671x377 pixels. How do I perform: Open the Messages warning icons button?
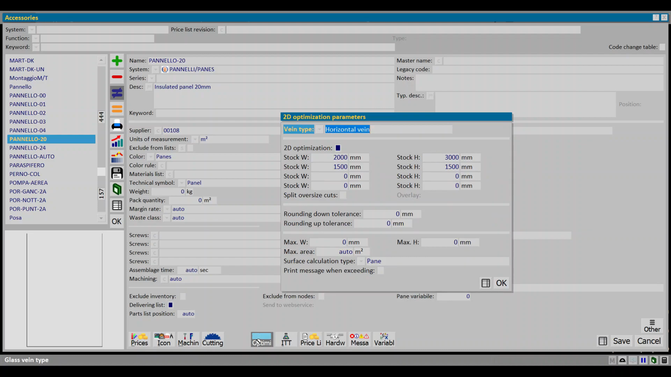pos(359,339)
